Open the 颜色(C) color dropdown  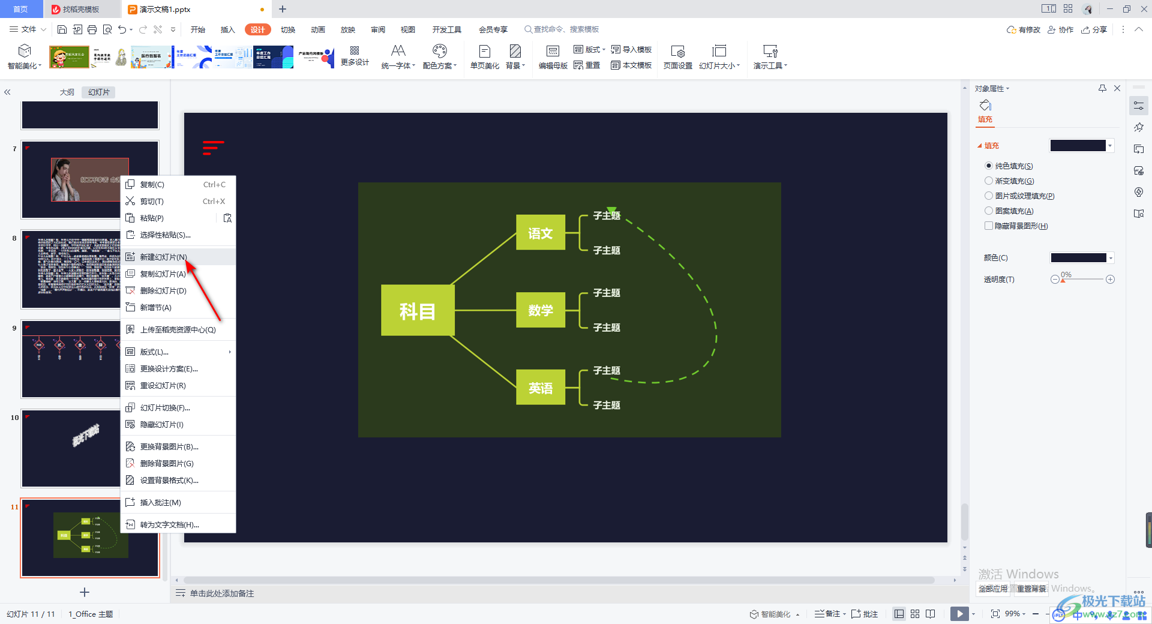[x=1111, y=258]
